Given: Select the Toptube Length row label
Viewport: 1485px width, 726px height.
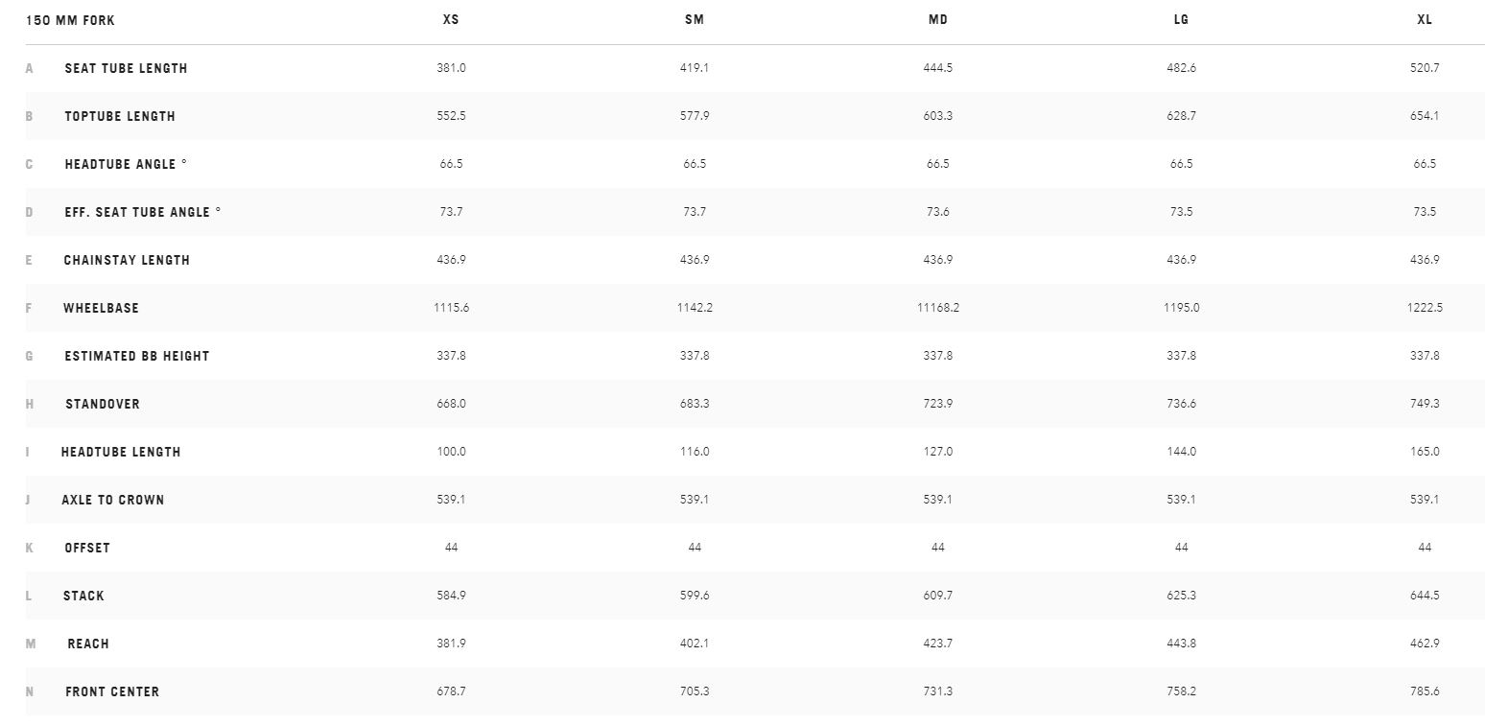Looking at the screenshot, I should 120,116.
